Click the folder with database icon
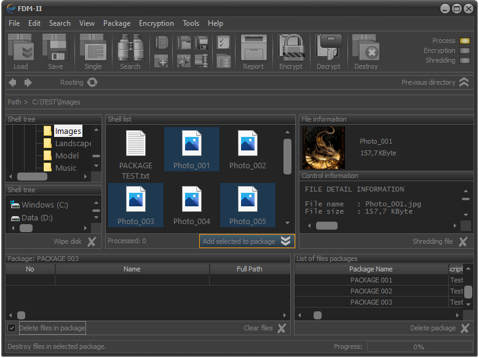Screen dimensions: 479x358 tap(224, 61)
